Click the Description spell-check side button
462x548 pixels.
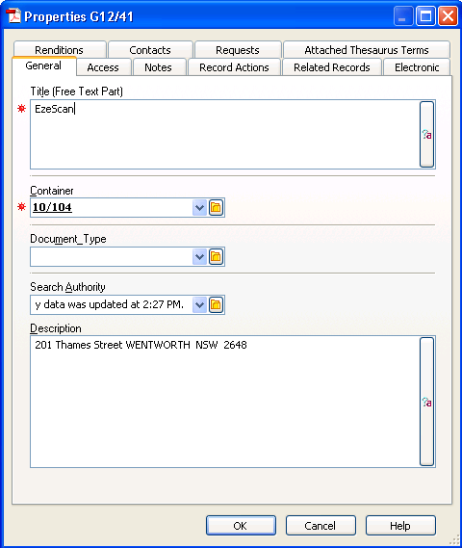(426, 402)
